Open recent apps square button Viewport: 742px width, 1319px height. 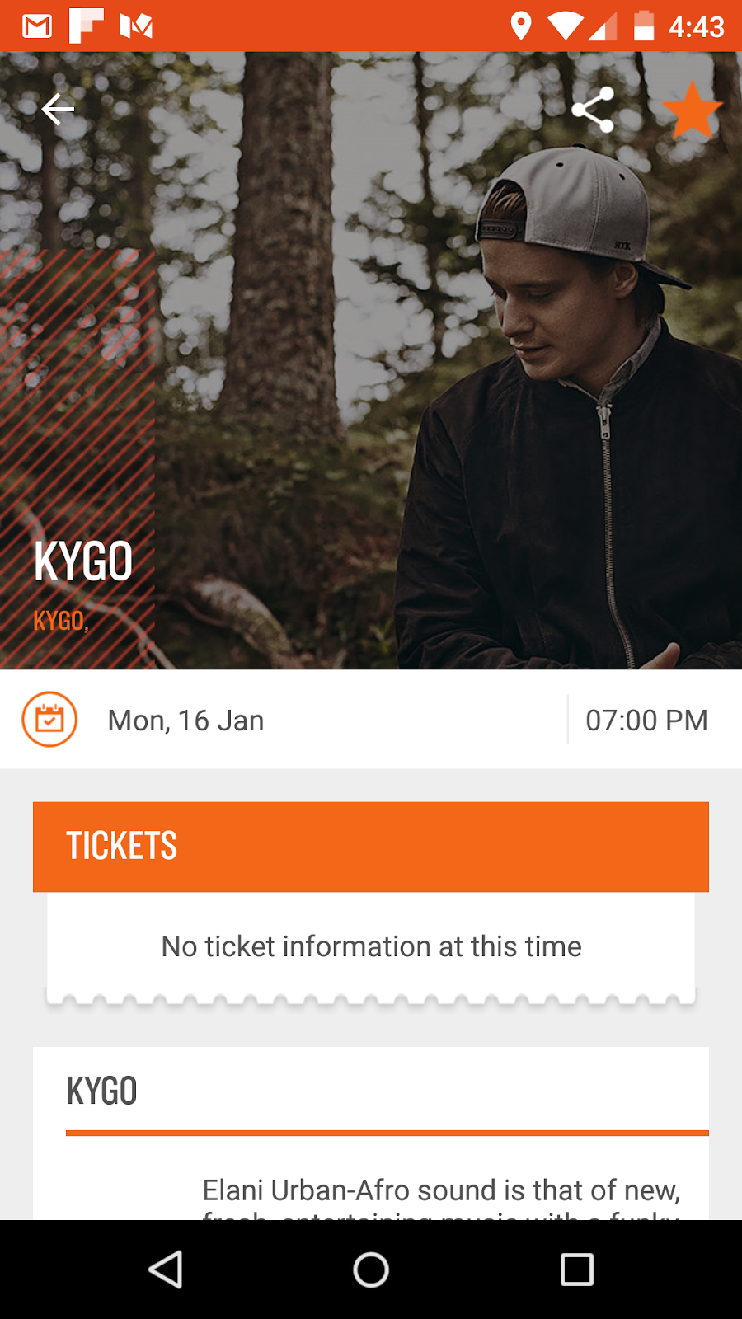click(x=577, y=1270)
